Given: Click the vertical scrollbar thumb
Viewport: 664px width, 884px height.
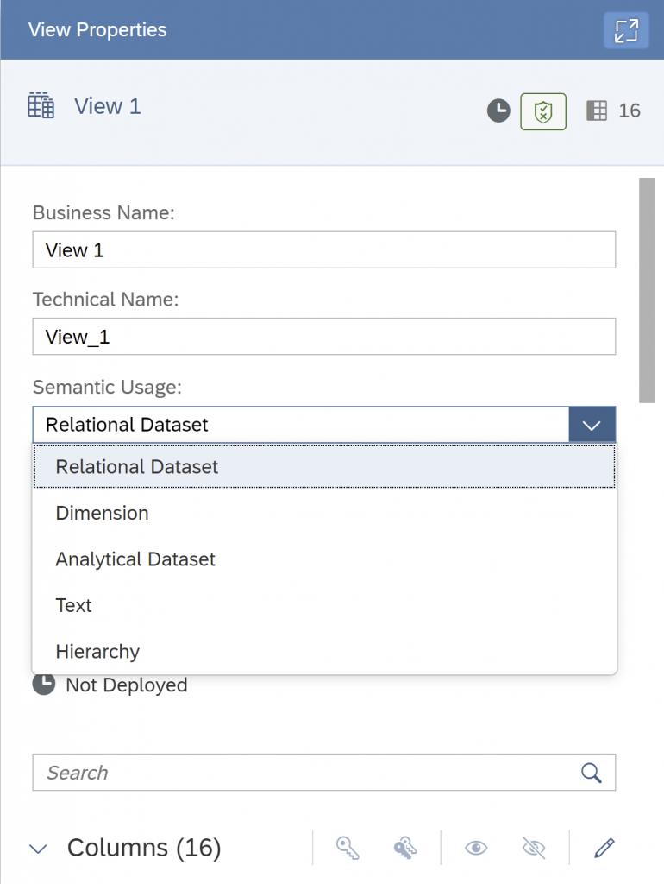Looking at the screenshot, I should 647,290.
